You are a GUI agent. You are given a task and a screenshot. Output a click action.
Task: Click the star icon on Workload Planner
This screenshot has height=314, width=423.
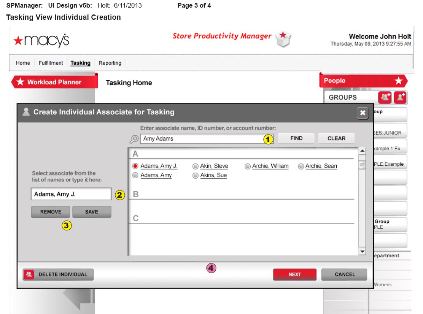click(21, 82)
